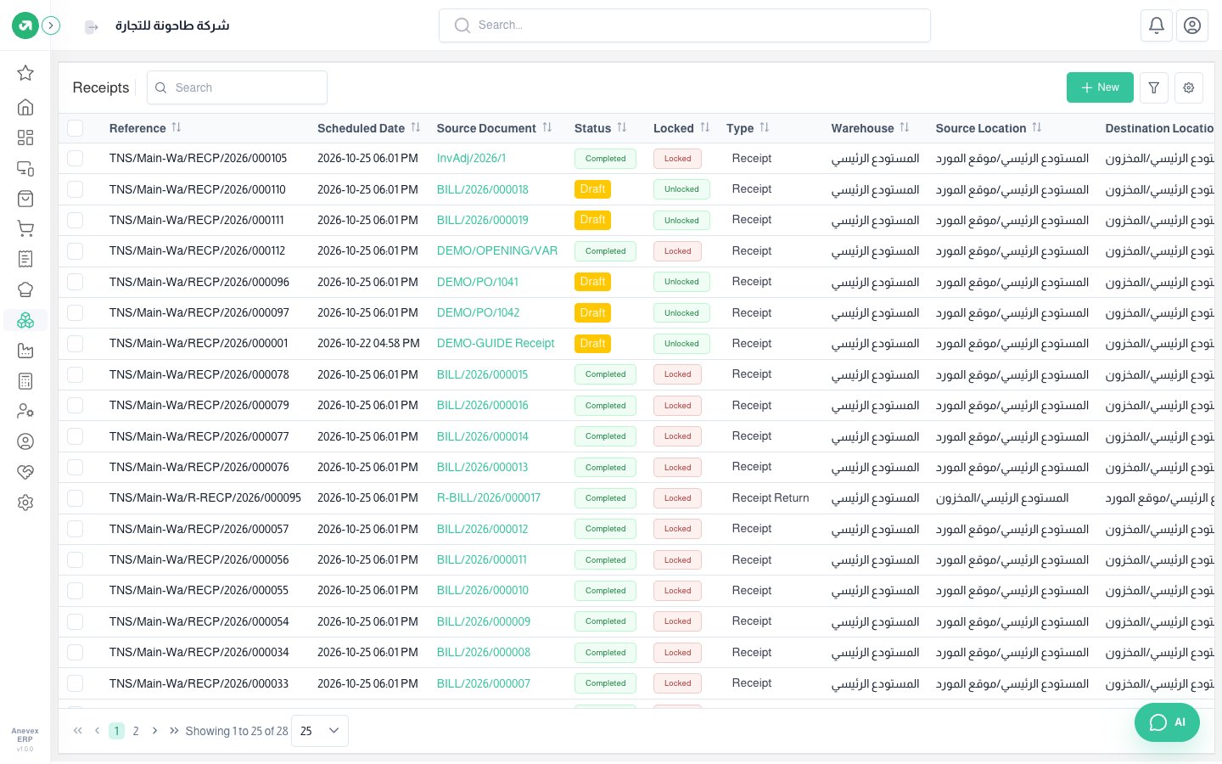1222x764 pixels.
Task: Sort by the Locked column
Action: [x=705, y=127]
